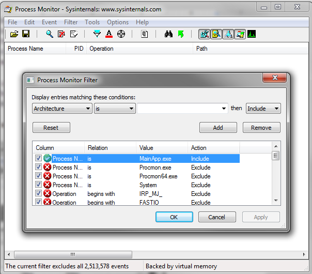Click green include icon on MainApp.exe row

48,158
